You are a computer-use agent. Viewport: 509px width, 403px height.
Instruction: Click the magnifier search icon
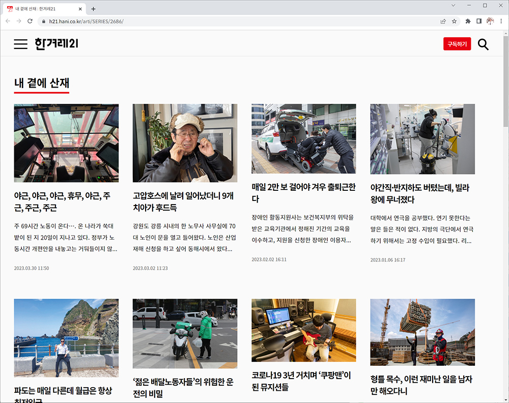[483, 44]
